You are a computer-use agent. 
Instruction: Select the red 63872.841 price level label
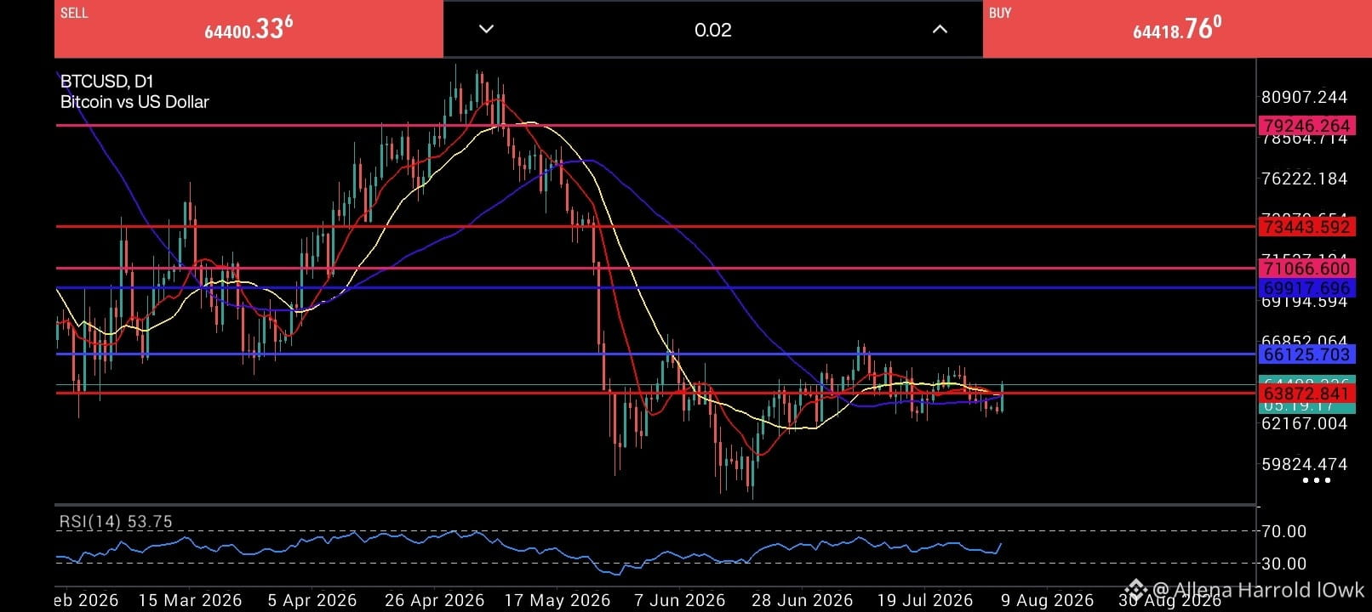[x=1306, y=394]
